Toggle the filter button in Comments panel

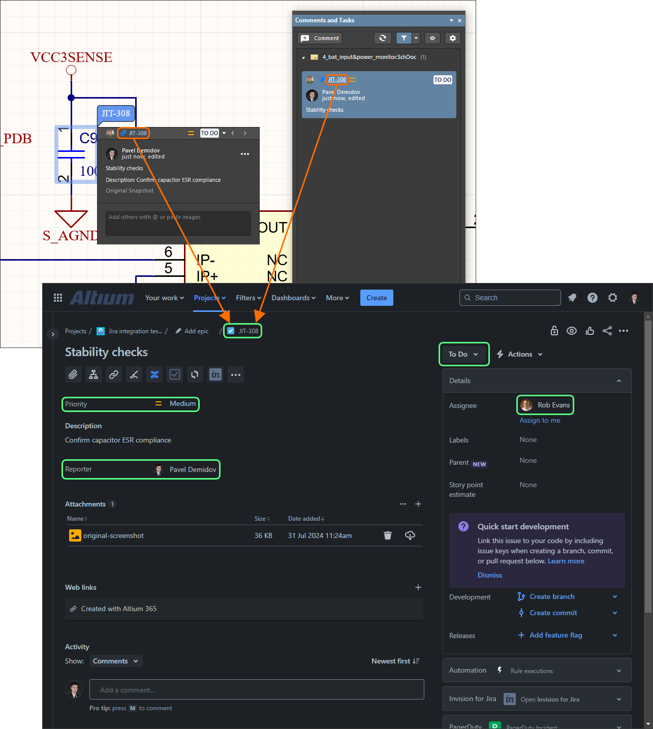(x=404, y=38)
